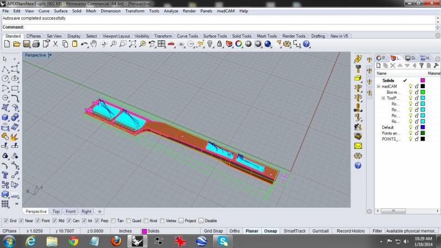
Task: Open the File menu
Action: tap(6, 11)
